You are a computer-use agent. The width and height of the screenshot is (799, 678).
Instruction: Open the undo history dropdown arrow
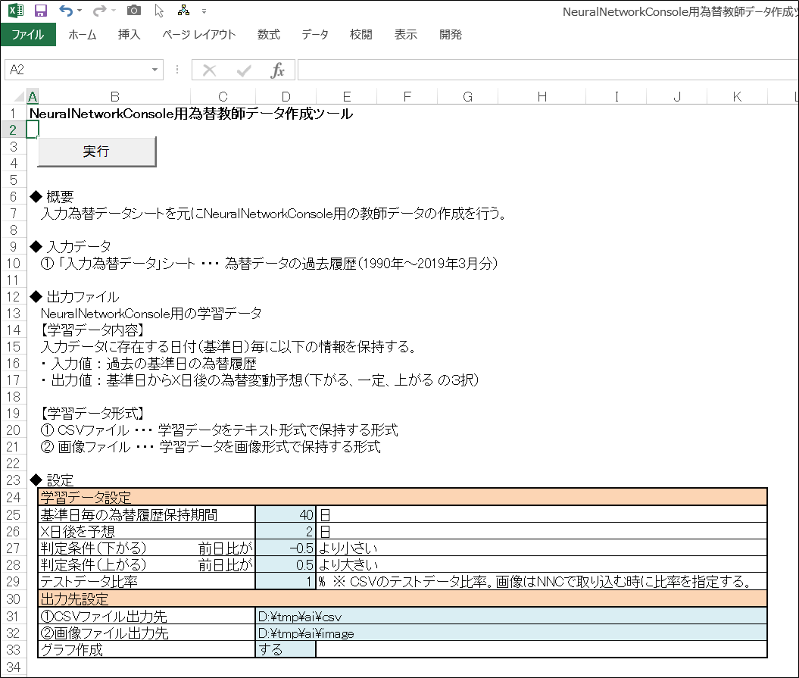80,11
